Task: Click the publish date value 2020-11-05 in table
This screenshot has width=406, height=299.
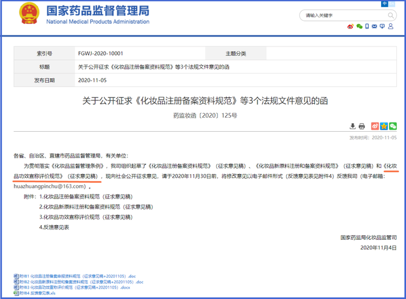Action: tap(92, 80)
